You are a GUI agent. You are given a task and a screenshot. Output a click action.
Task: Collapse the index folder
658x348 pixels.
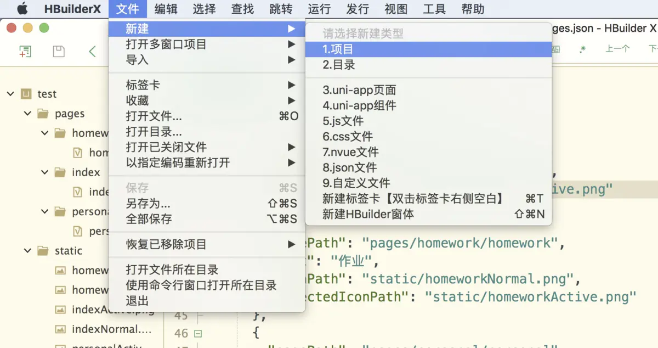click(45, 172)
